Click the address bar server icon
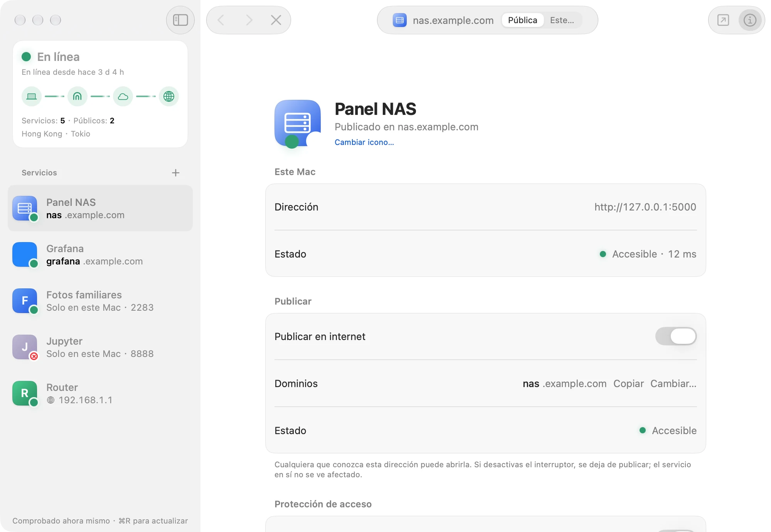The height and width of the screenshot is (532, 771). (x=400, y=20)
